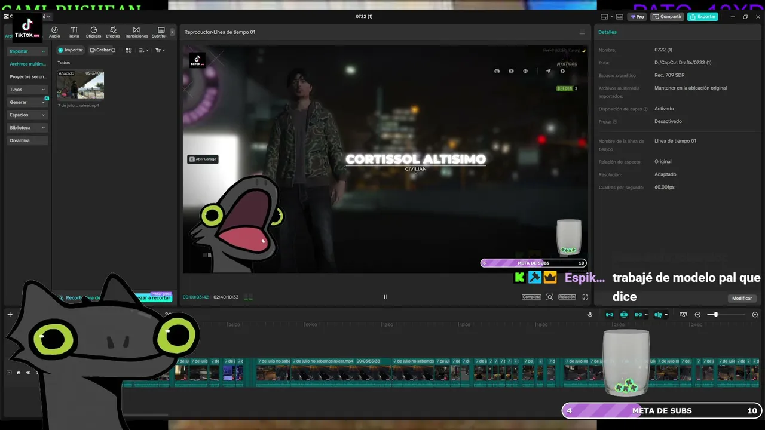The image size is (765, 430).
Task: Expand the Generar section
Action: pyautogui.click(x=27, y=102)
